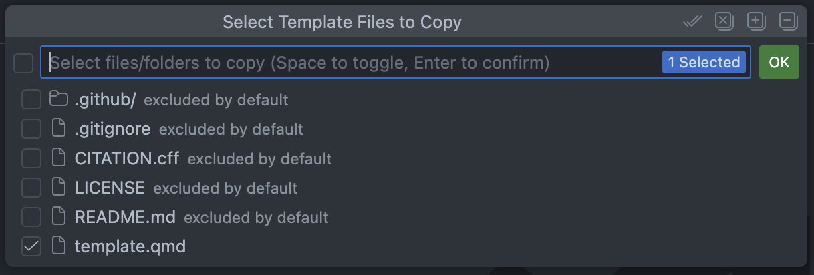Choose the LICENSE entry in the list
This screenshot has height=275, width=814.
(x=110, y=188)
